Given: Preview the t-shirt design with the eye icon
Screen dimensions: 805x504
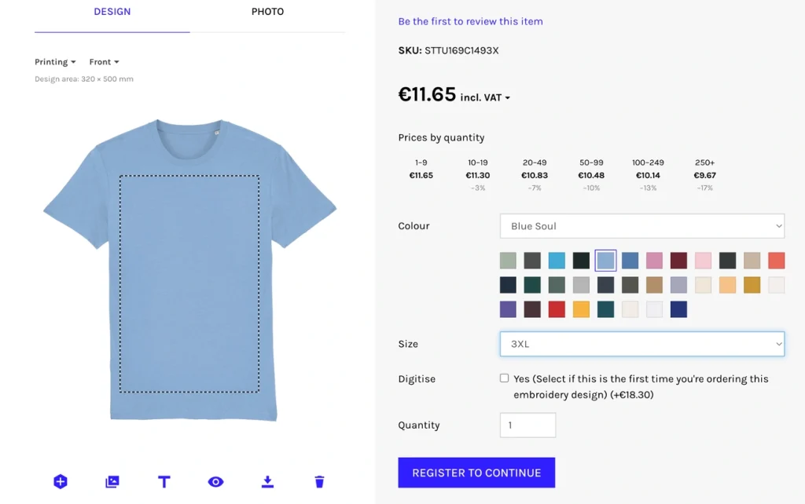Looking at the screenshot, I should (215, 481).
